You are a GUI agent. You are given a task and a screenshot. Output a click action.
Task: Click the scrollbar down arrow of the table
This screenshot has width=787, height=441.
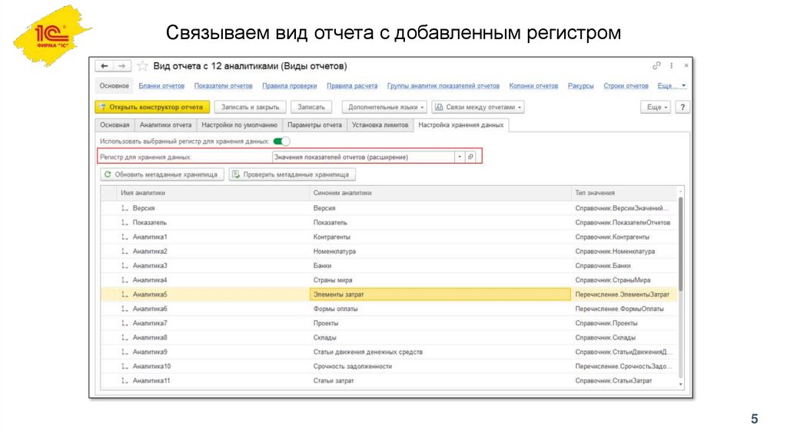pyautogui.click(x=681, y=384)
